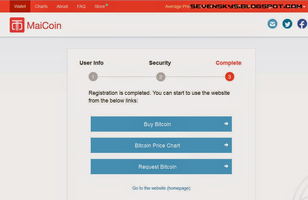The height and width of the screenshot is (200, 308).
Task: Click the Security step label
Action: [x=160, y=63]
